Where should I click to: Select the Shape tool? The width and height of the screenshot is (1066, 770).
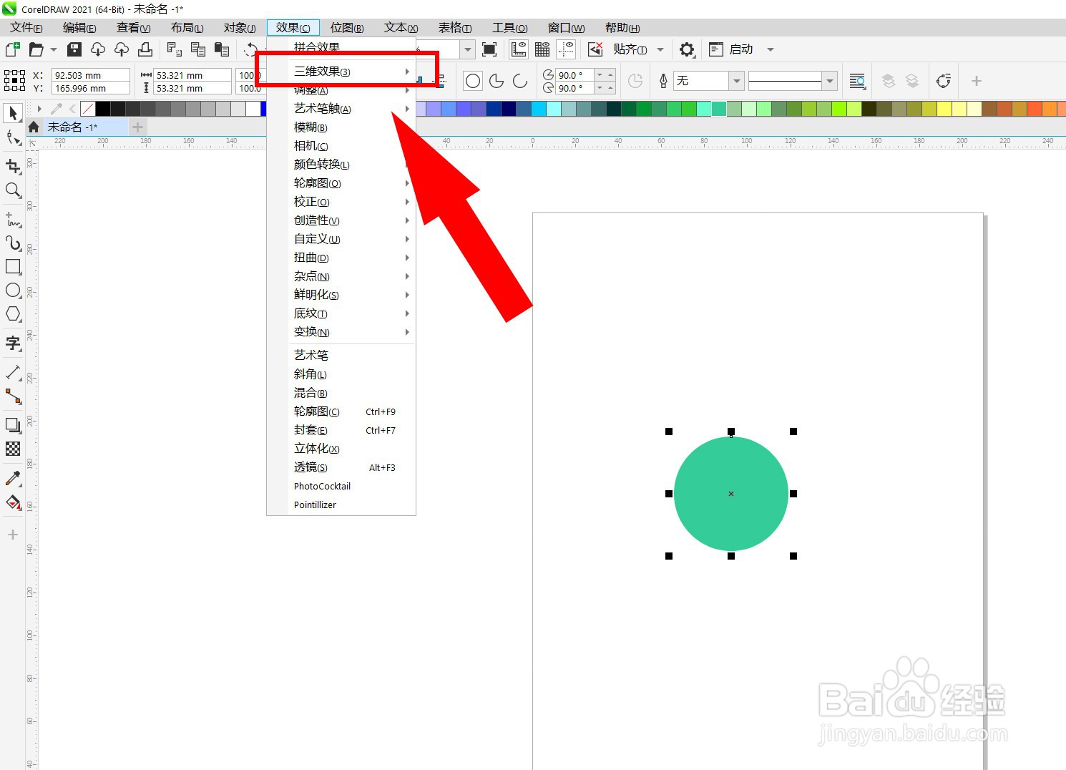[13, 137]
